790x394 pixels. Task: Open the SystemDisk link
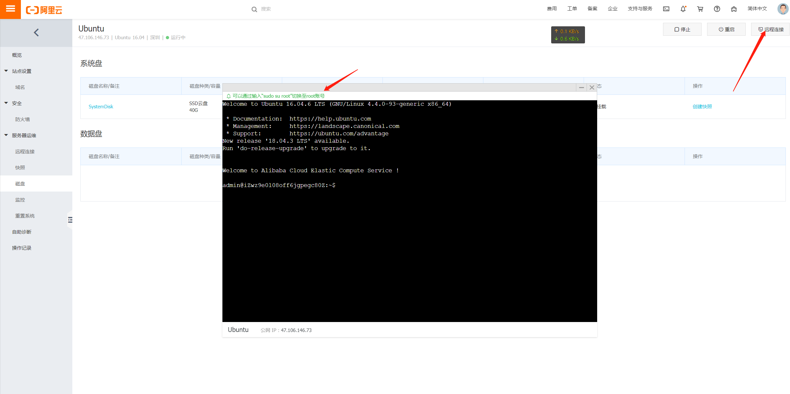[x=101, y=107]
